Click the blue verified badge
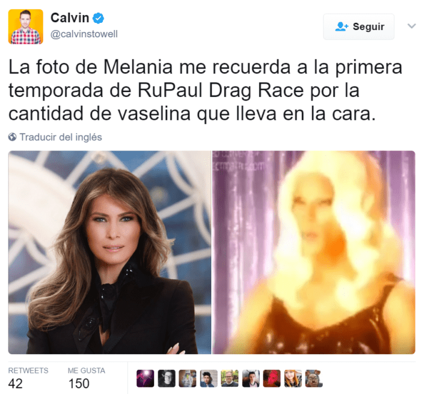 pyautogui.click(x=98, y=19)
